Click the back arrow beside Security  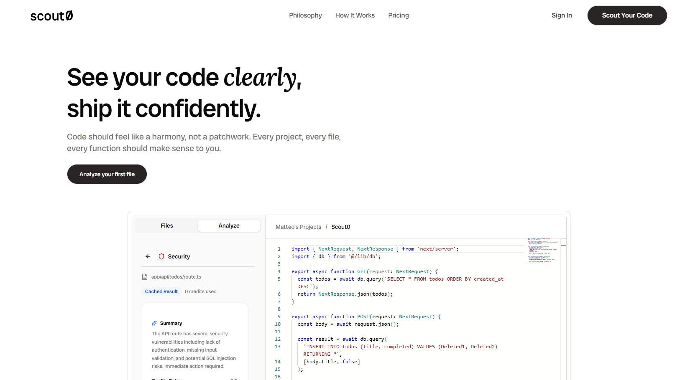[x=148, y=256]
